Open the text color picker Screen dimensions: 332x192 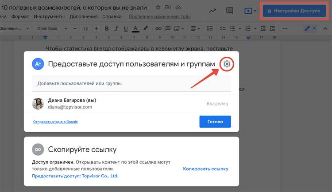click(x=135, y=29)
